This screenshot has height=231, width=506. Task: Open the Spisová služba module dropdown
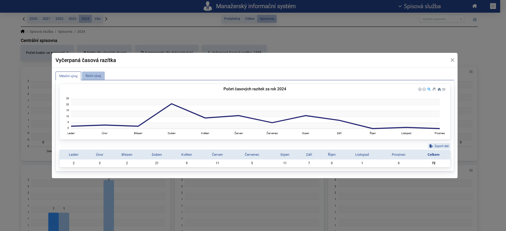click(x=419, y=6)
